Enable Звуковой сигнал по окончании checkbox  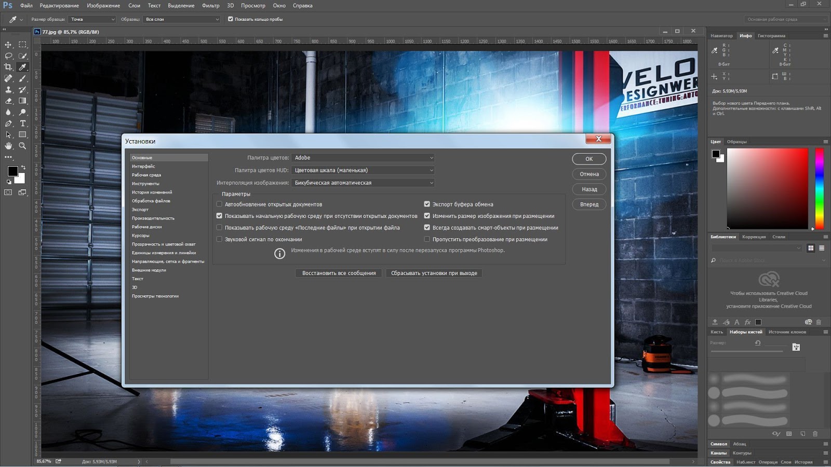219,239
